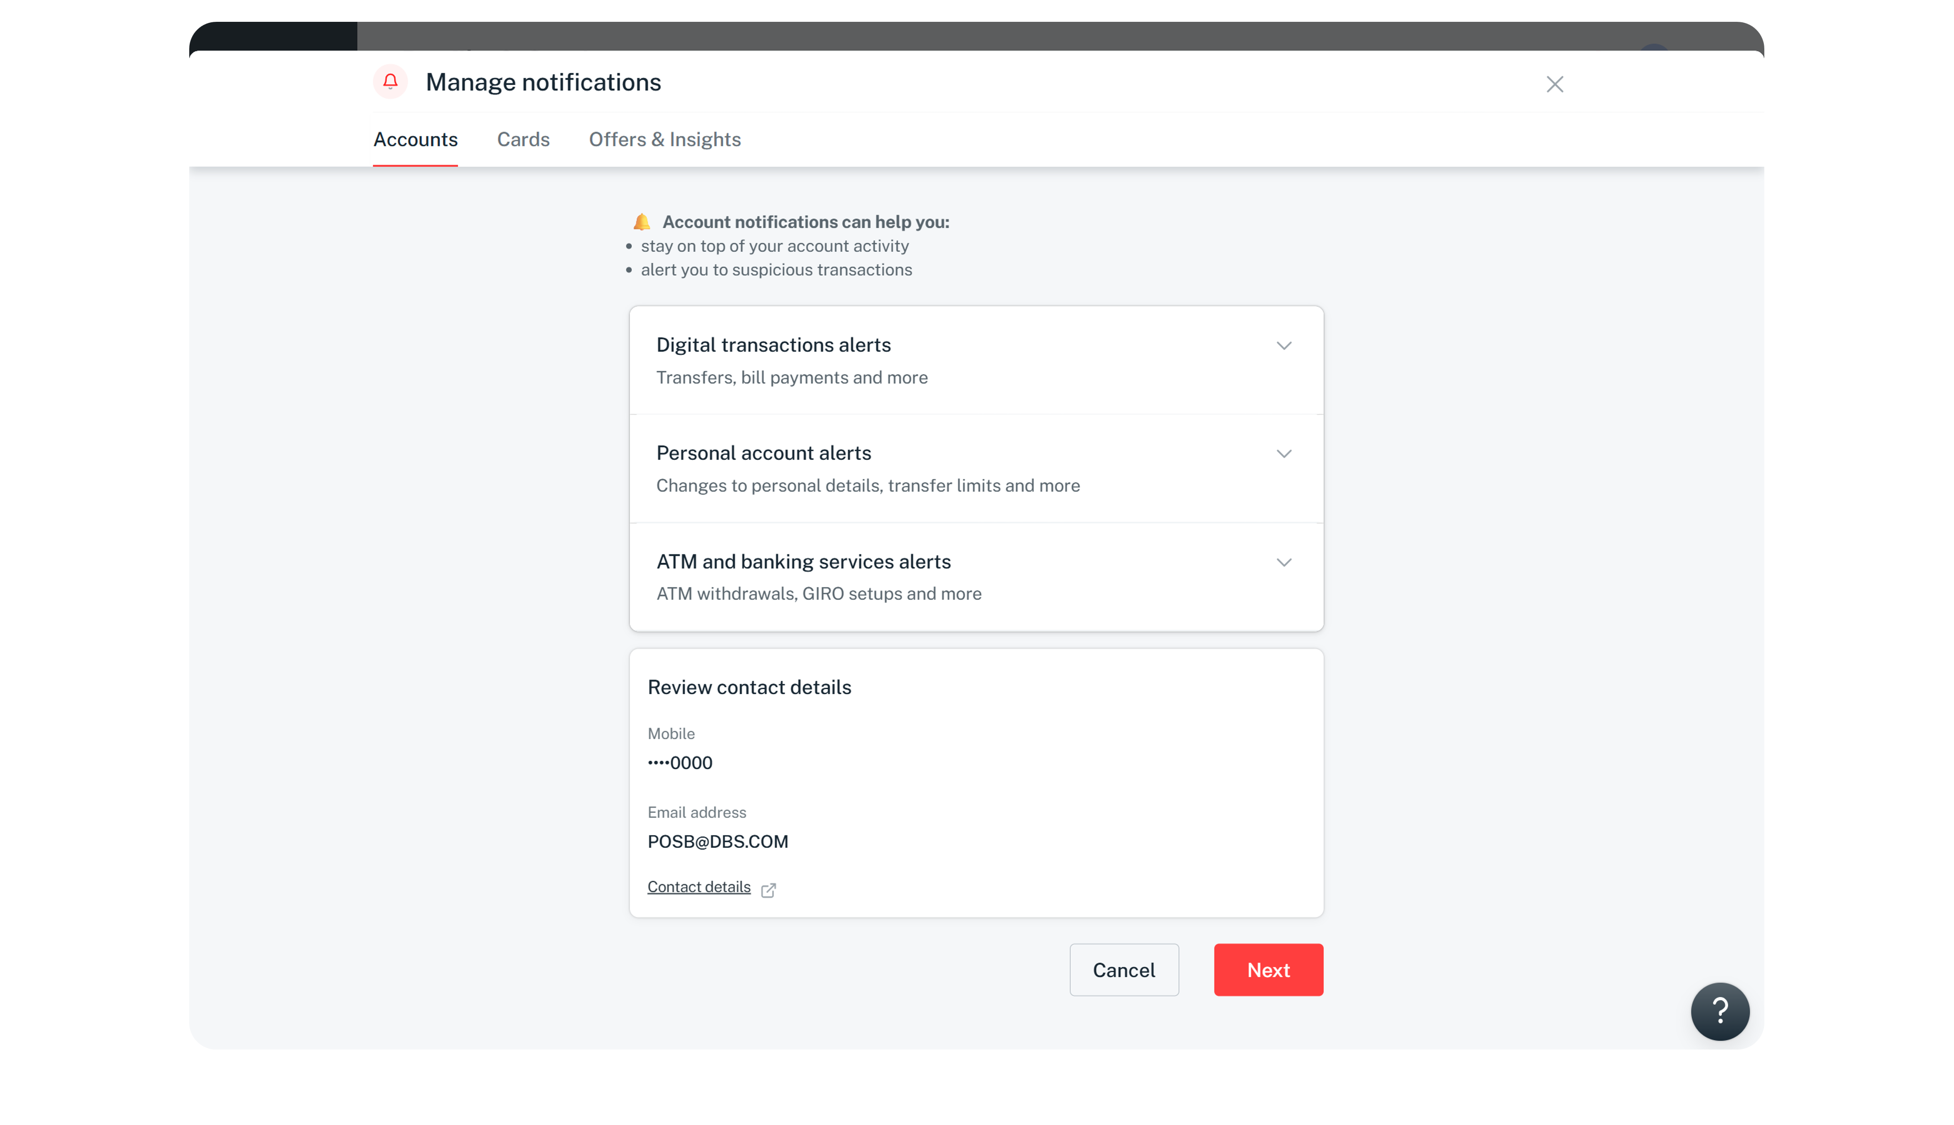Open the Contact details link
Viewport: 1954px width, 1125px height.
[699, 887]
